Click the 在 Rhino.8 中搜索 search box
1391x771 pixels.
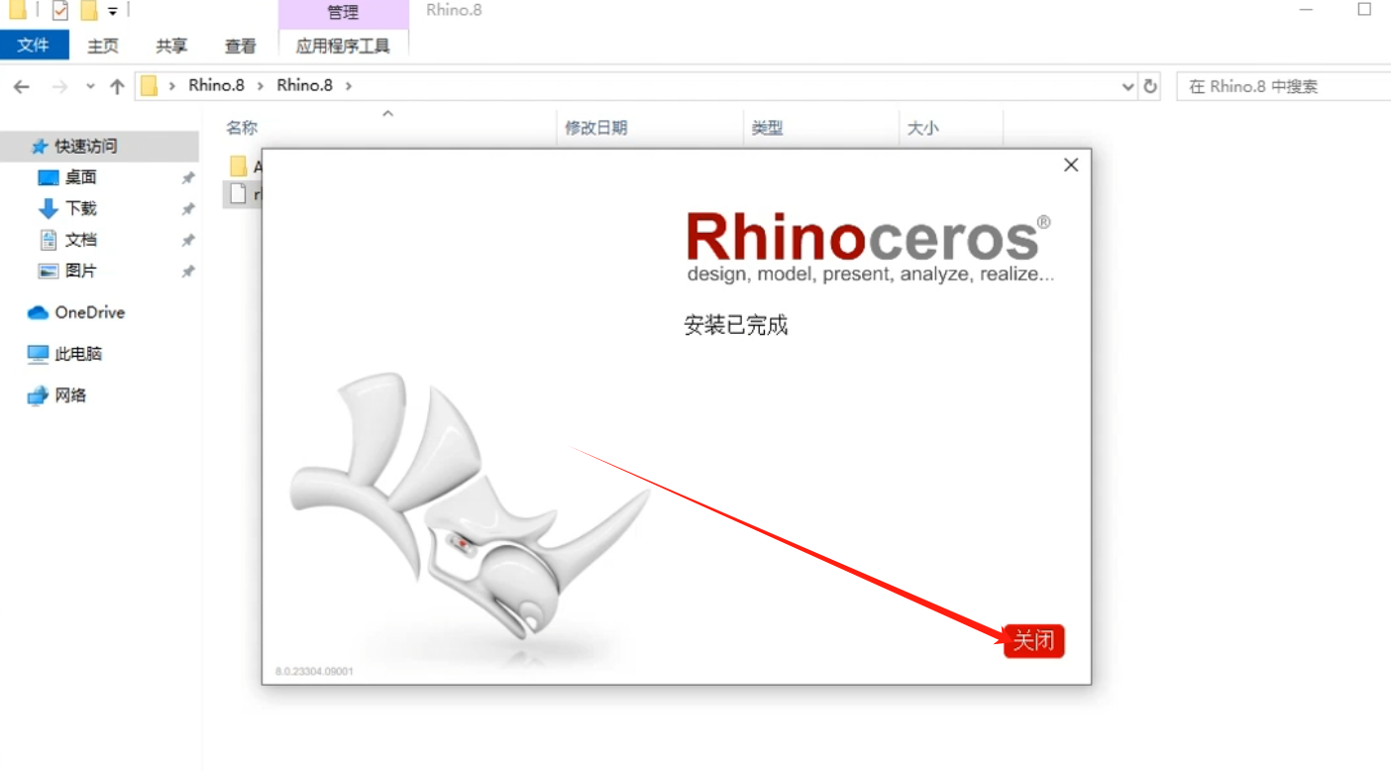[1283, 86]
